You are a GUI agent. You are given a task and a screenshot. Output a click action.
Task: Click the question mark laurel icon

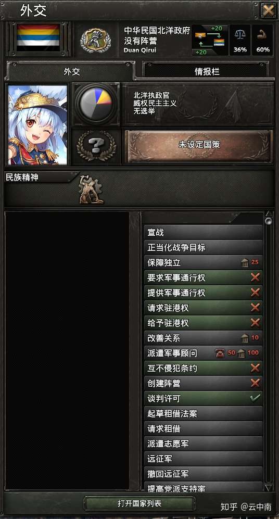click(x=96, y=146)
